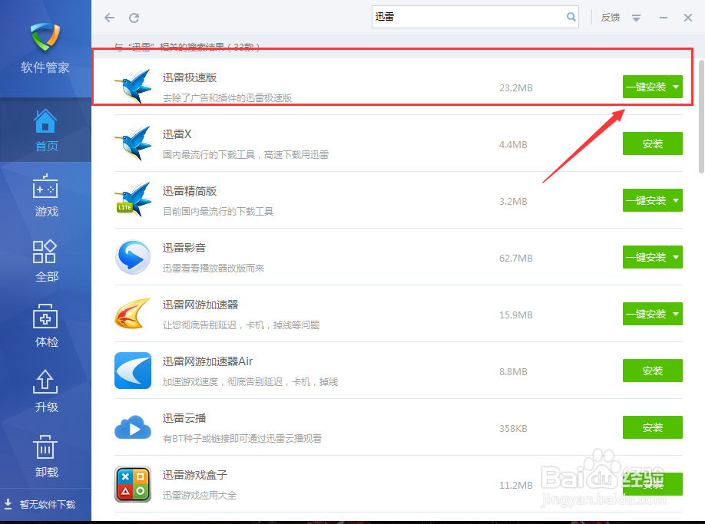Open the main menu dropdown icon
This screenshot has height=524, width=705.
click(636, 18)
